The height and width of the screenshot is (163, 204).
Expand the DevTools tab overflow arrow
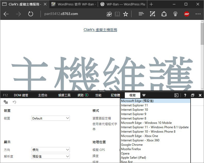pos(144,95)
